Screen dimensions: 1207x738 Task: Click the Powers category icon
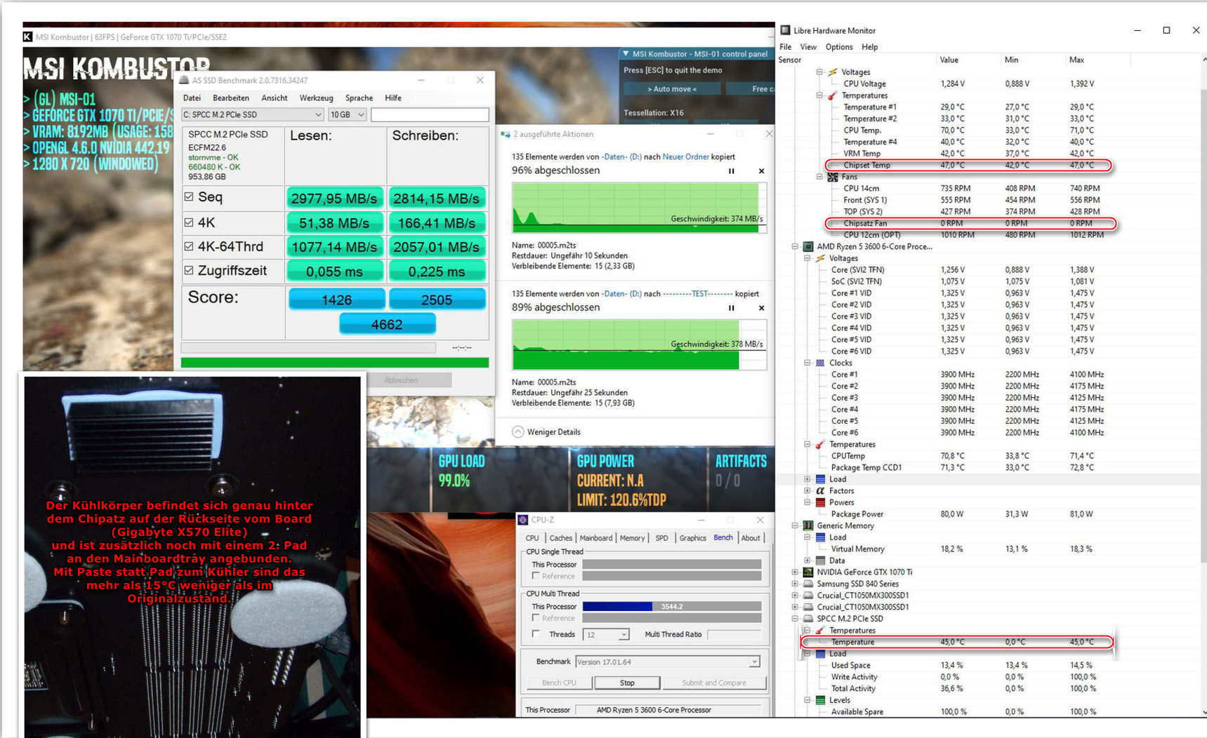[x=820, y=502]
